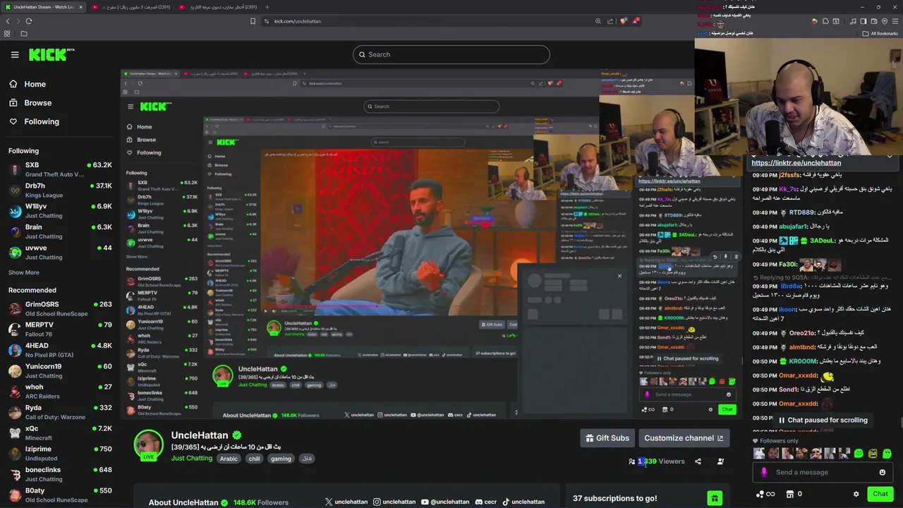Image resolution: width=903 pixels, height=508 pixels.
Task: Open Yunicorn19 recommended channel
Action: pyautogui.click(x=60, y=371)
